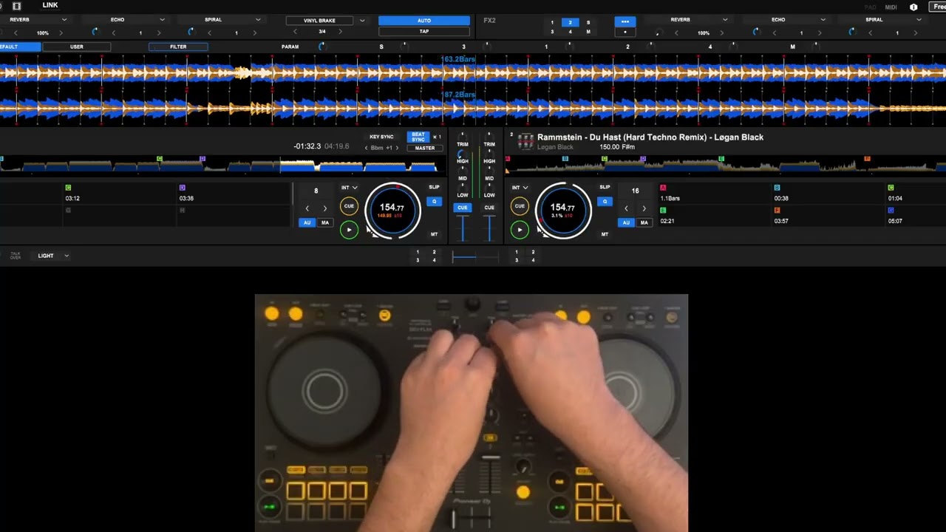Adjust channel 2 volume fader
The image size is (946, 532).
click(x=489, y=228)
